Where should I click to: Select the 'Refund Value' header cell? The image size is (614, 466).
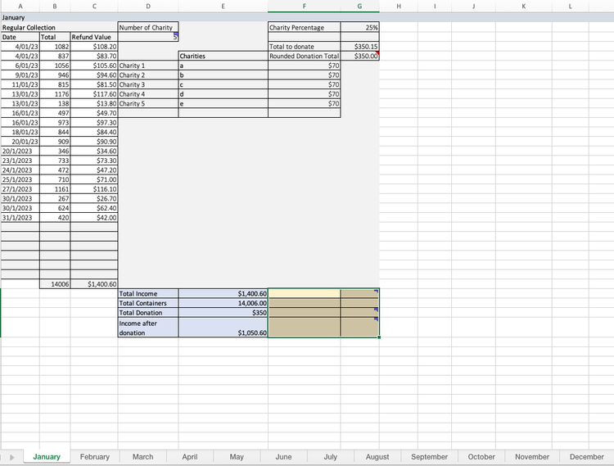(94, 37)
